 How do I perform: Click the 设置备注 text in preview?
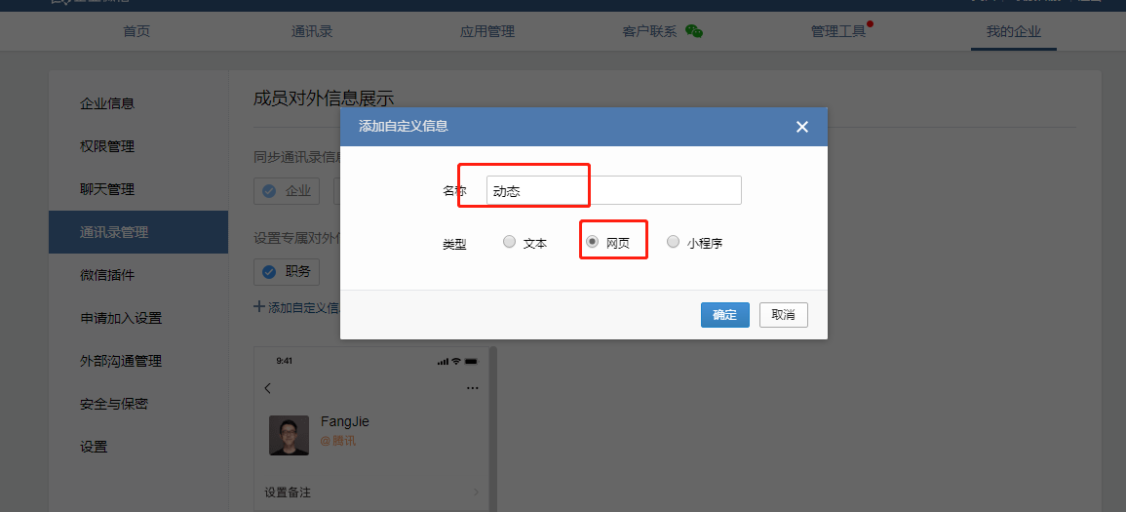pos(288,492)
